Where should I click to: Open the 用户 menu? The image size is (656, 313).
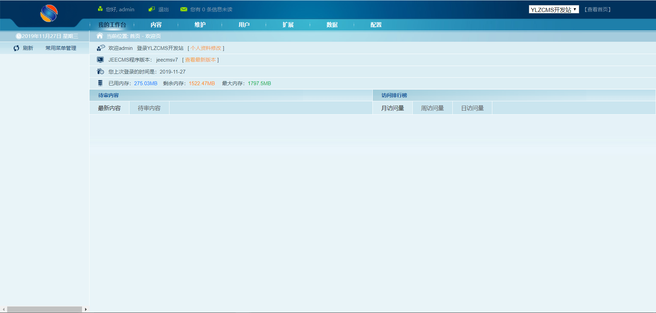coord(244,25)
